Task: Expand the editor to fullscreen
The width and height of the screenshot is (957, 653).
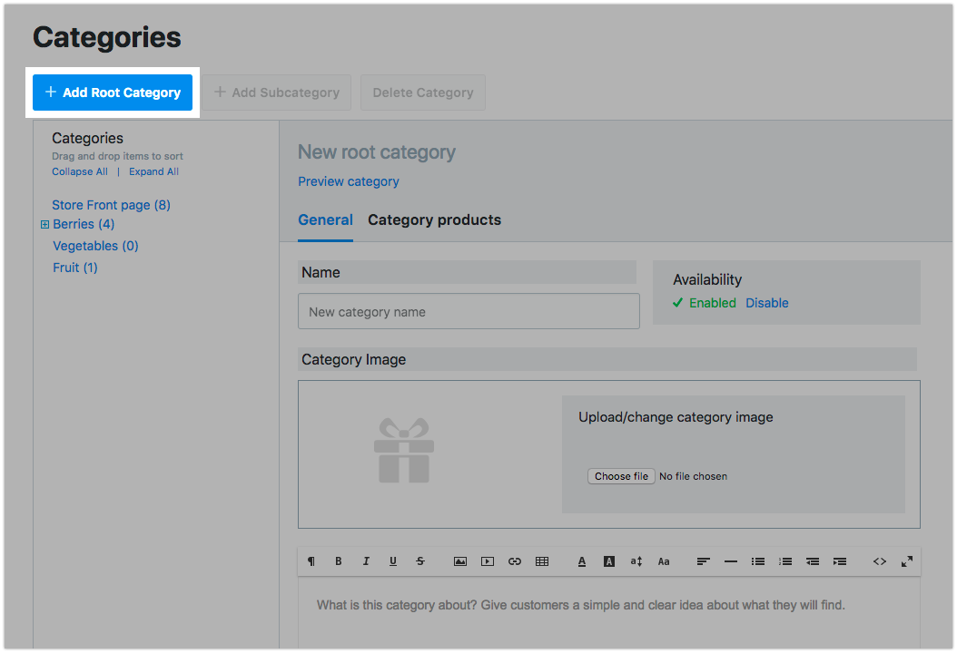Action: 906,561
